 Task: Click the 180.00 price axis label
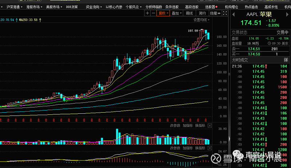(x=222, y=37)
